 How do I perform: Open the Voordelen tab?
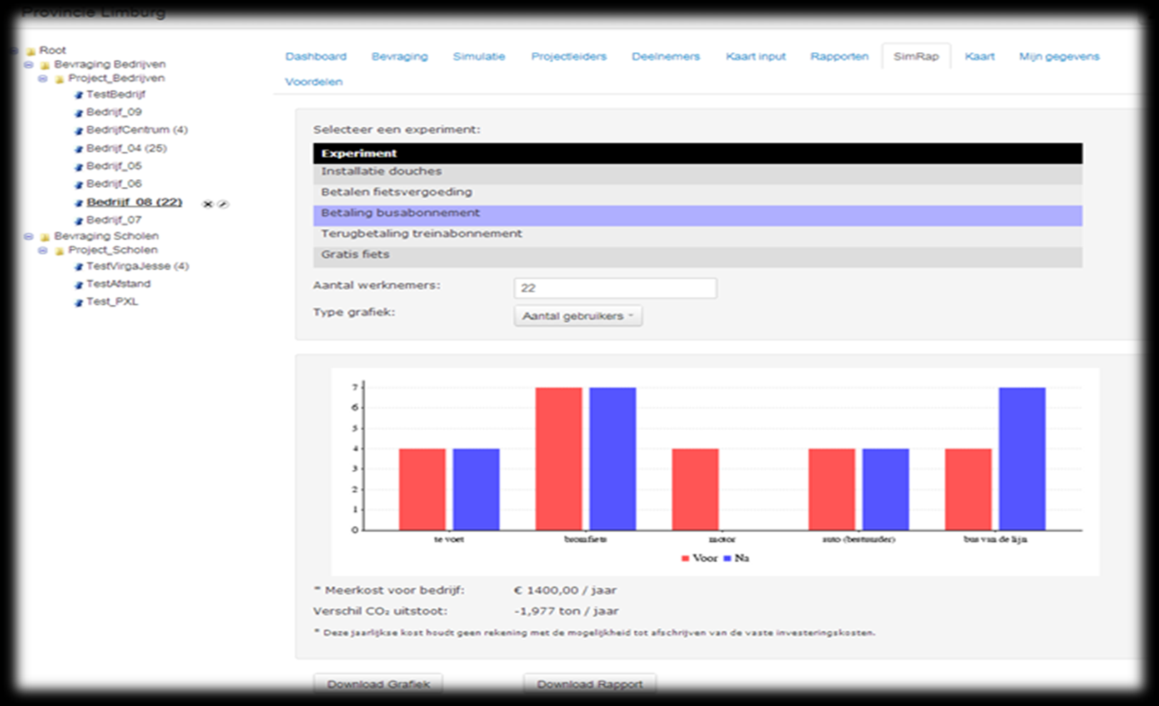tap(313, 82)
